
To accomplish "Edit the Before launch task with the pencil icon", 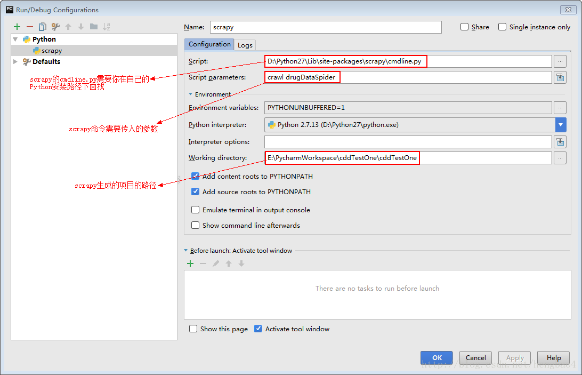I will tap(216, 264).
